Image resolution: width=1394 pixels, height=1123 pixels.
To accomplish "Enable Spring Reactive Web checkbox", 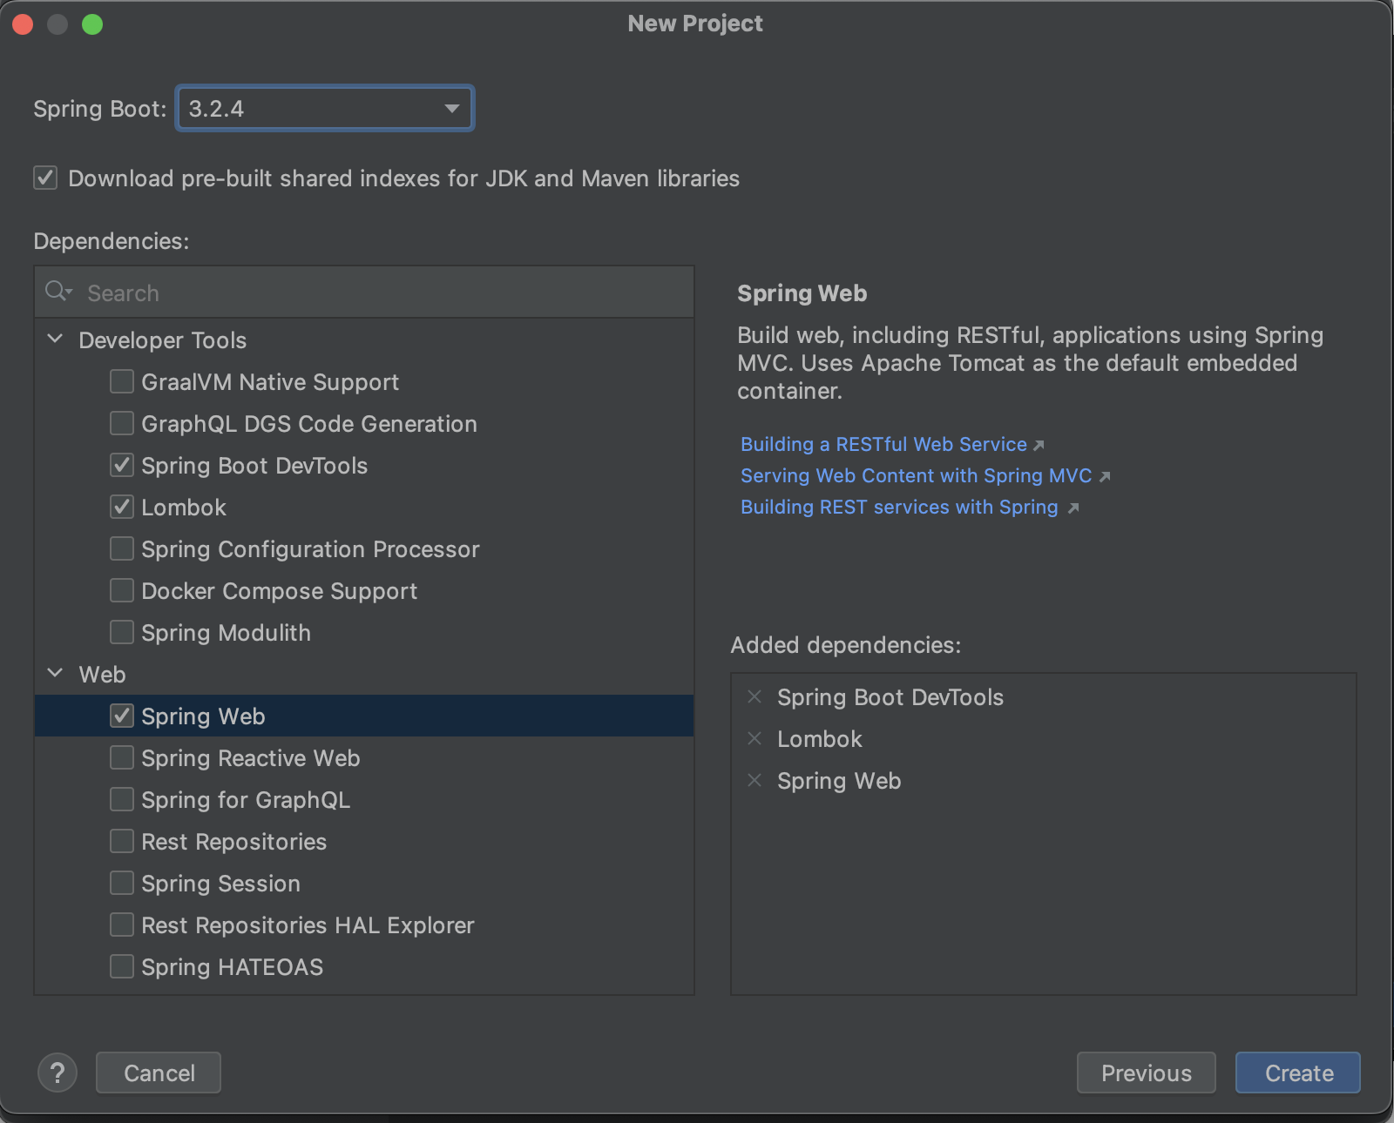I will [x=122, y=757].
